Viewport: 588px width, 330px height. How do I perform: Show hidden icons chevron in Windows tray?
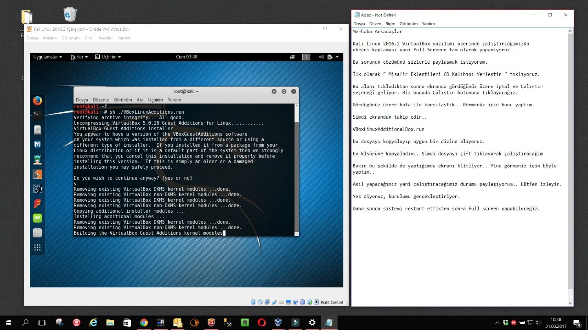point(497,322)
